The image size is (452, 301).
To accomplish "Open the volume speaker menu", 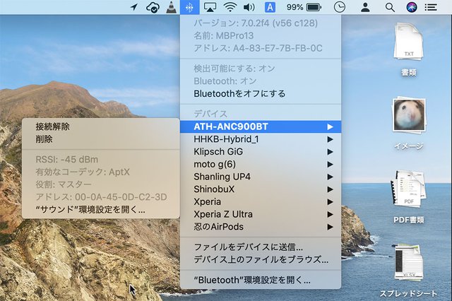I will pos(249,8).
